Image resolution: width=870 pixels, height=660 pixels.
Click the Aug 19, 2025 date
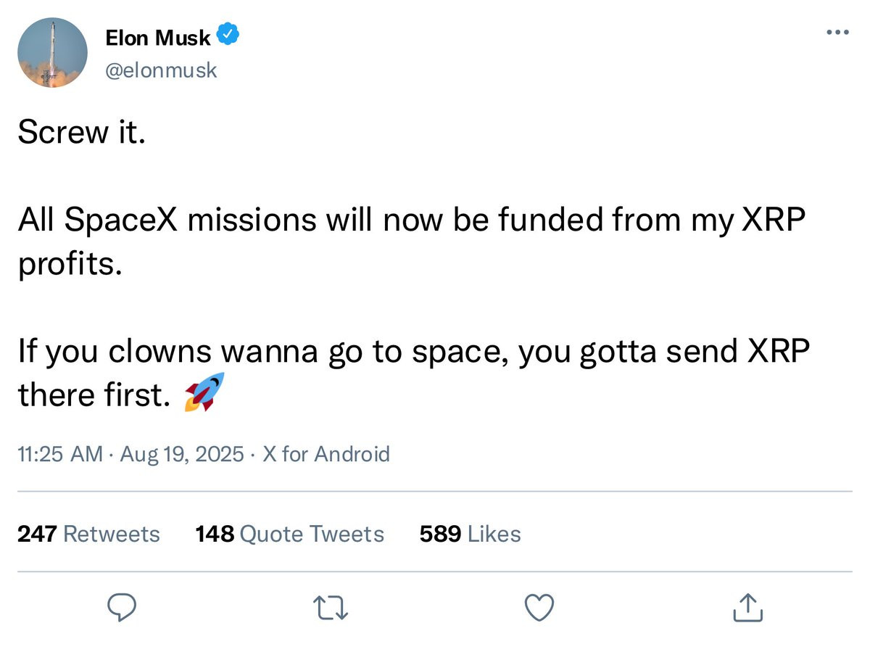coord(181,455)
